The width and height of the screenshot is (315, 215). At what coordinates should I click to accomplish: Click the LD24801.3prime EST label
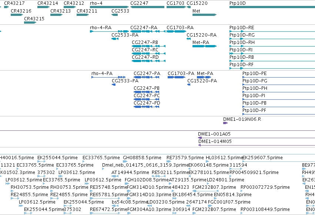tap(225, 180)
